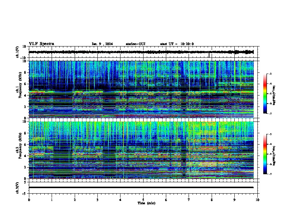290x224 pixels.
Task: Click time axis tick label "5" above Time (min)
Action: click(x=143, y=200)
